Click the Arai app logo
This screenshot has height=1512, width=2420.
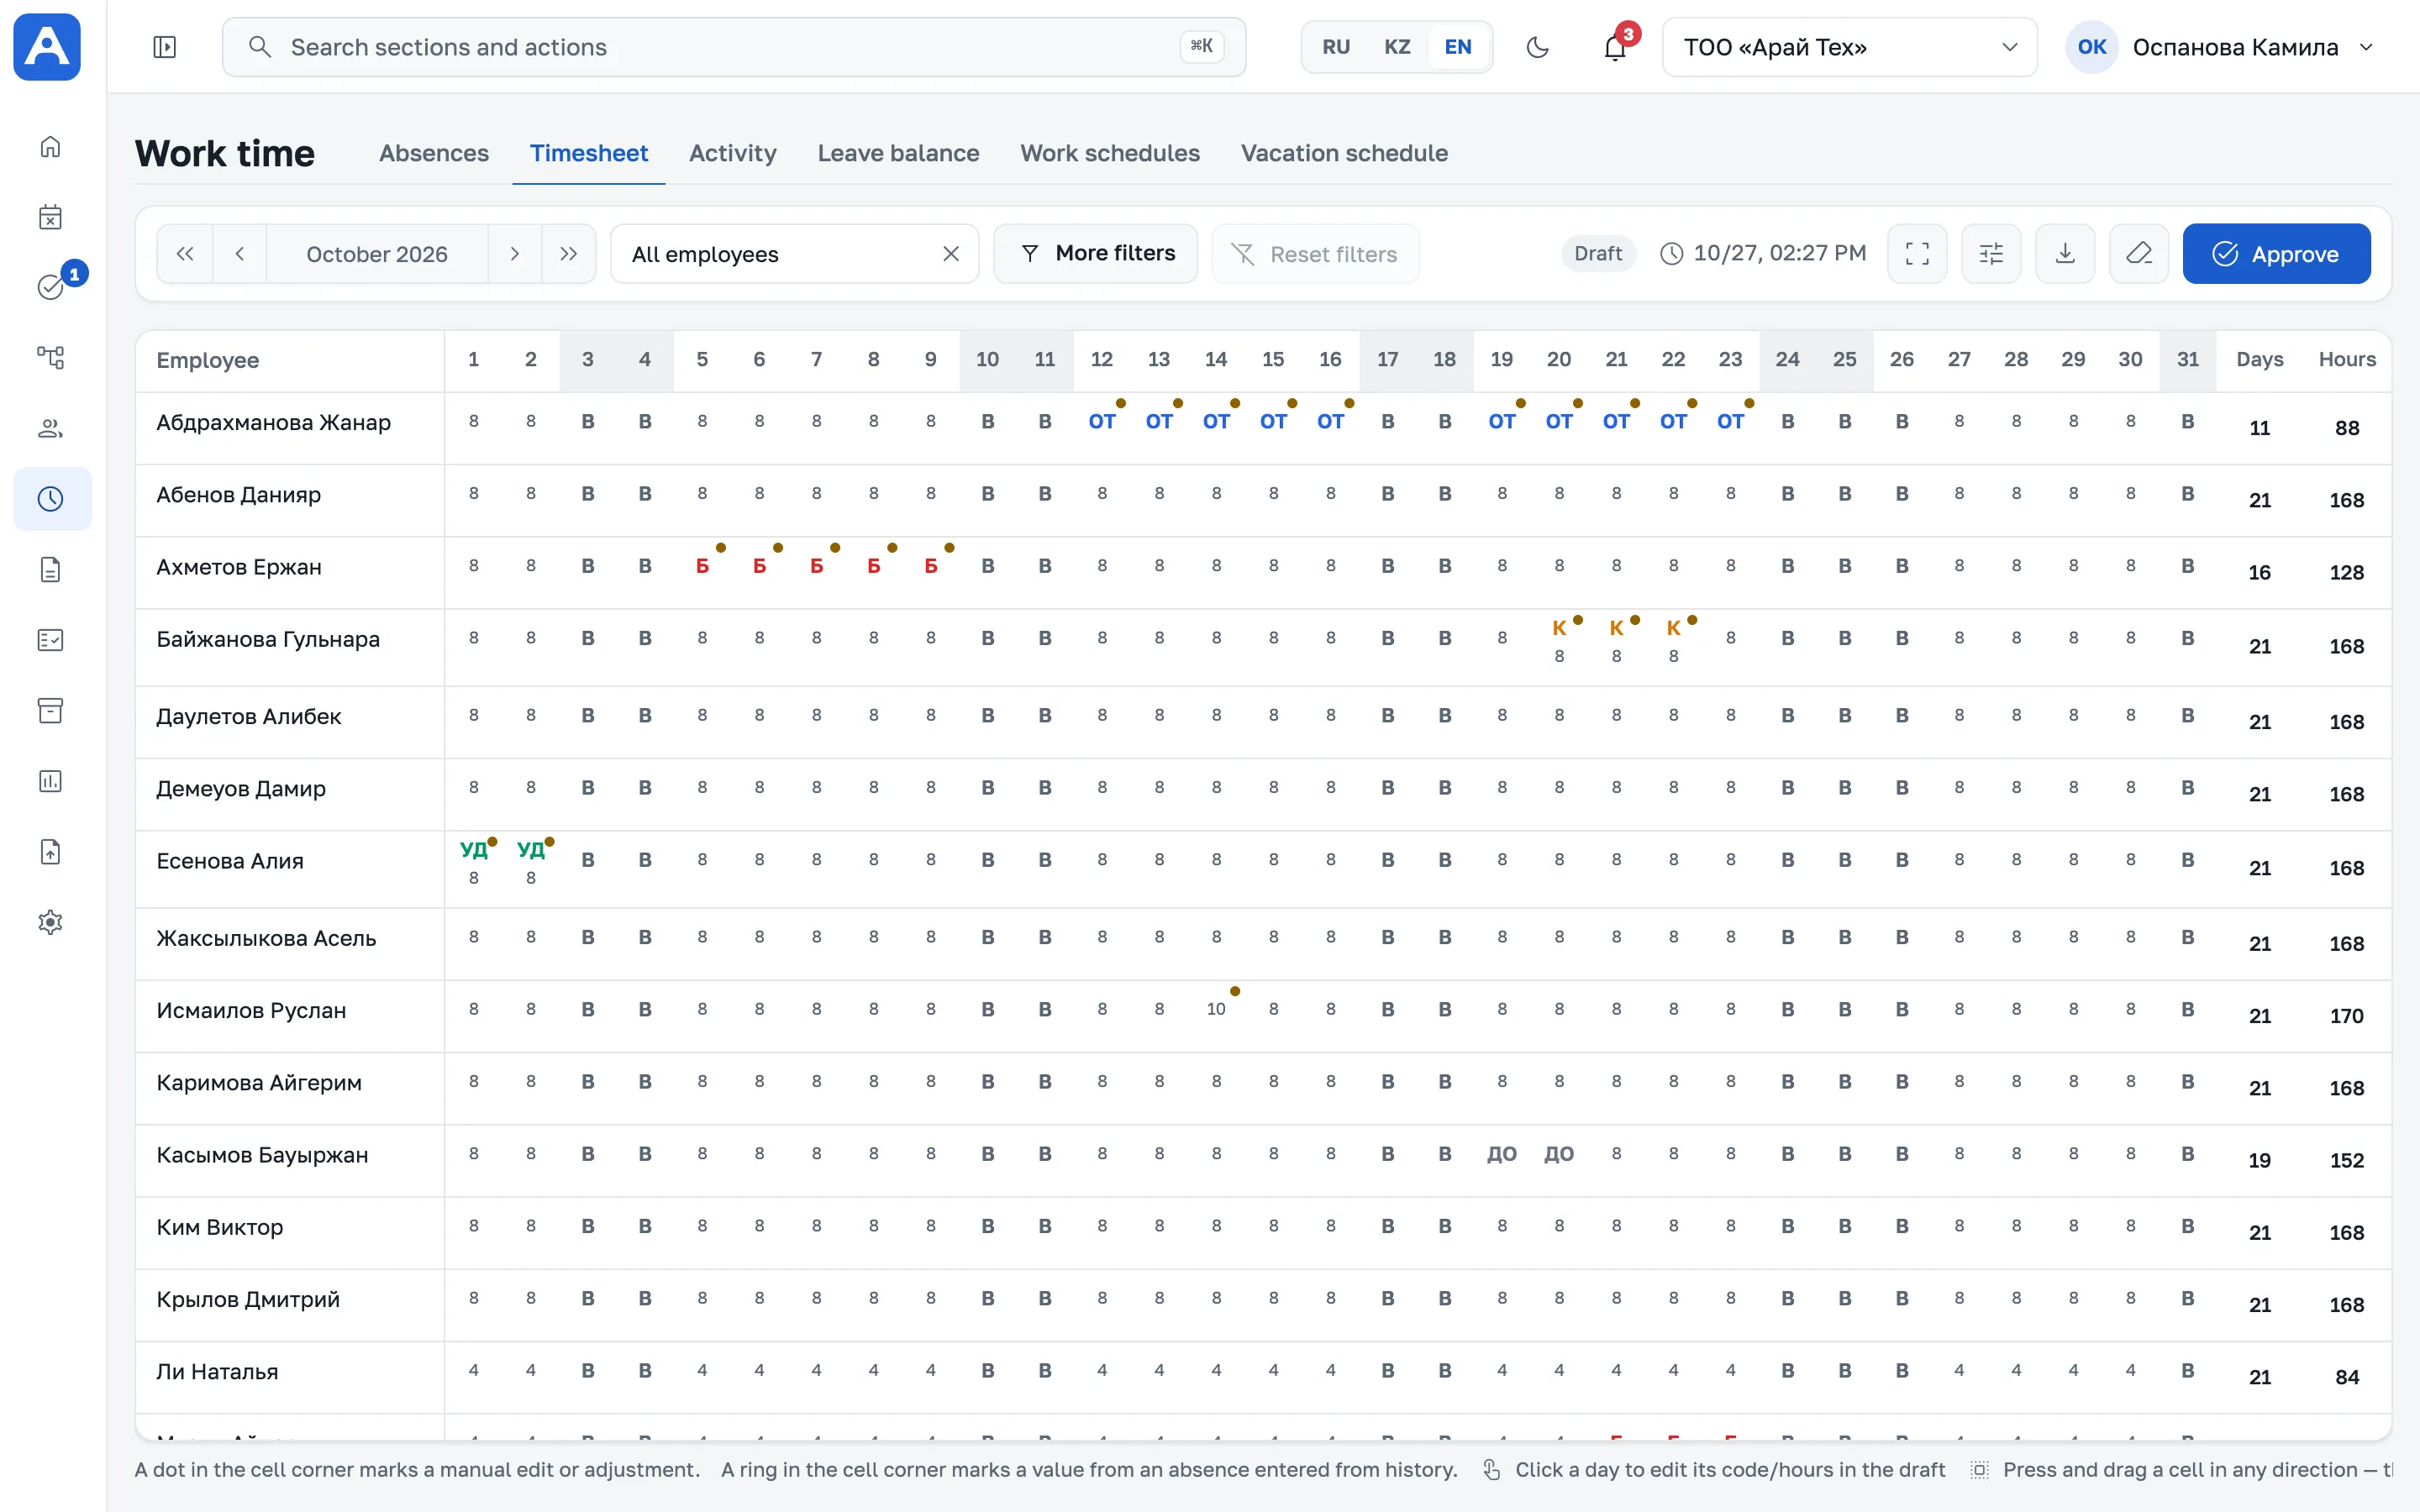(47, 47)
